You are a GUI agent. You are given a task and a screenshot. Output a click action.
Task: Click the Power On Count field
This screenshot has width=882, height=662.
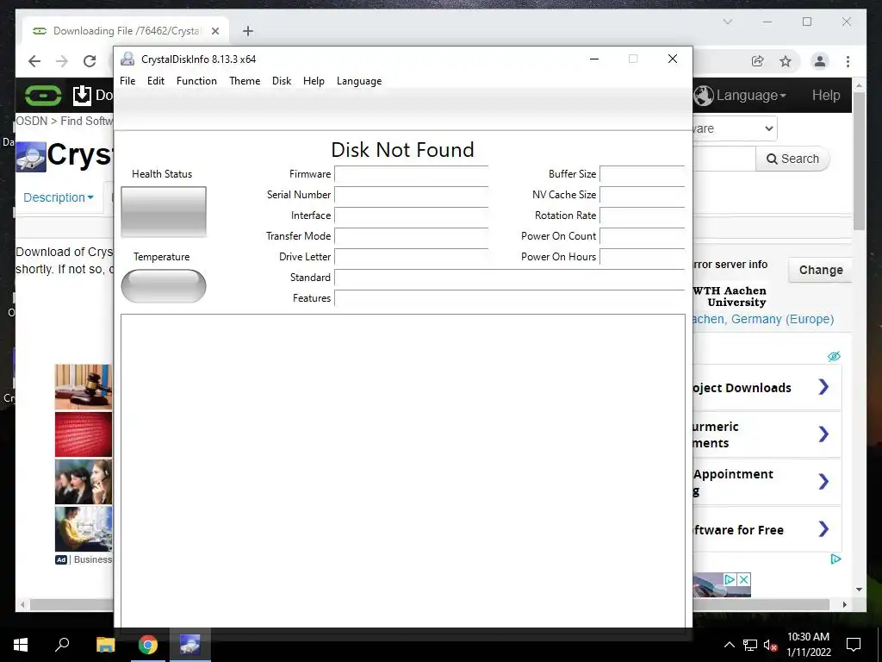643,236
